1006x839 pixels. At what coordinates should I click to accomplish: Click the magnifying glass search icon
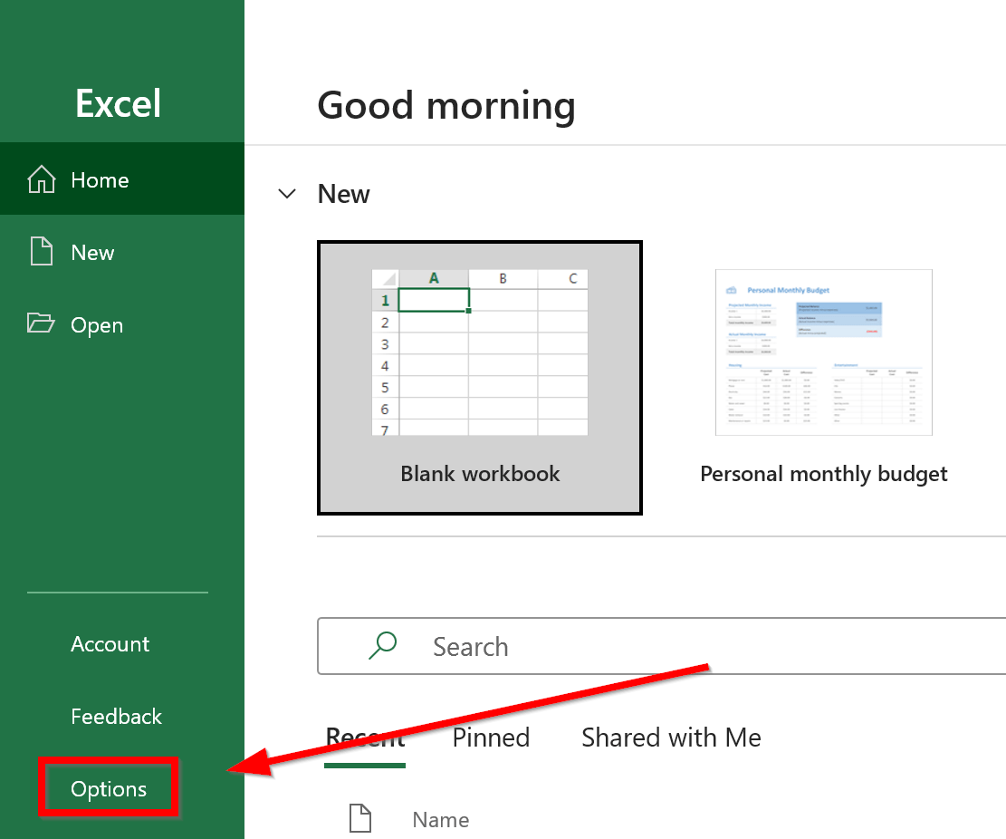coord(382,645)
